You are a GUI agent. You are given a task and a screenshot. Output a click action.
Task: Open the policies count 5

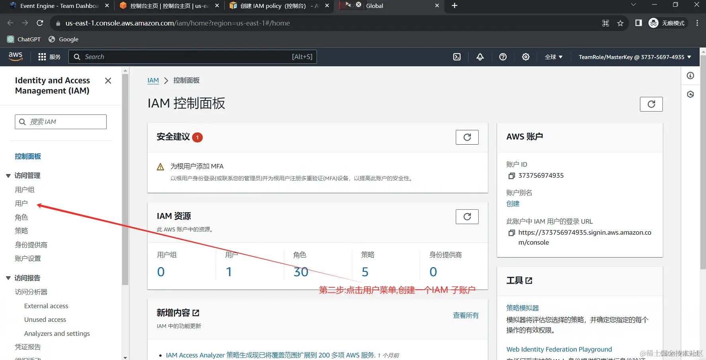(365, 272)
